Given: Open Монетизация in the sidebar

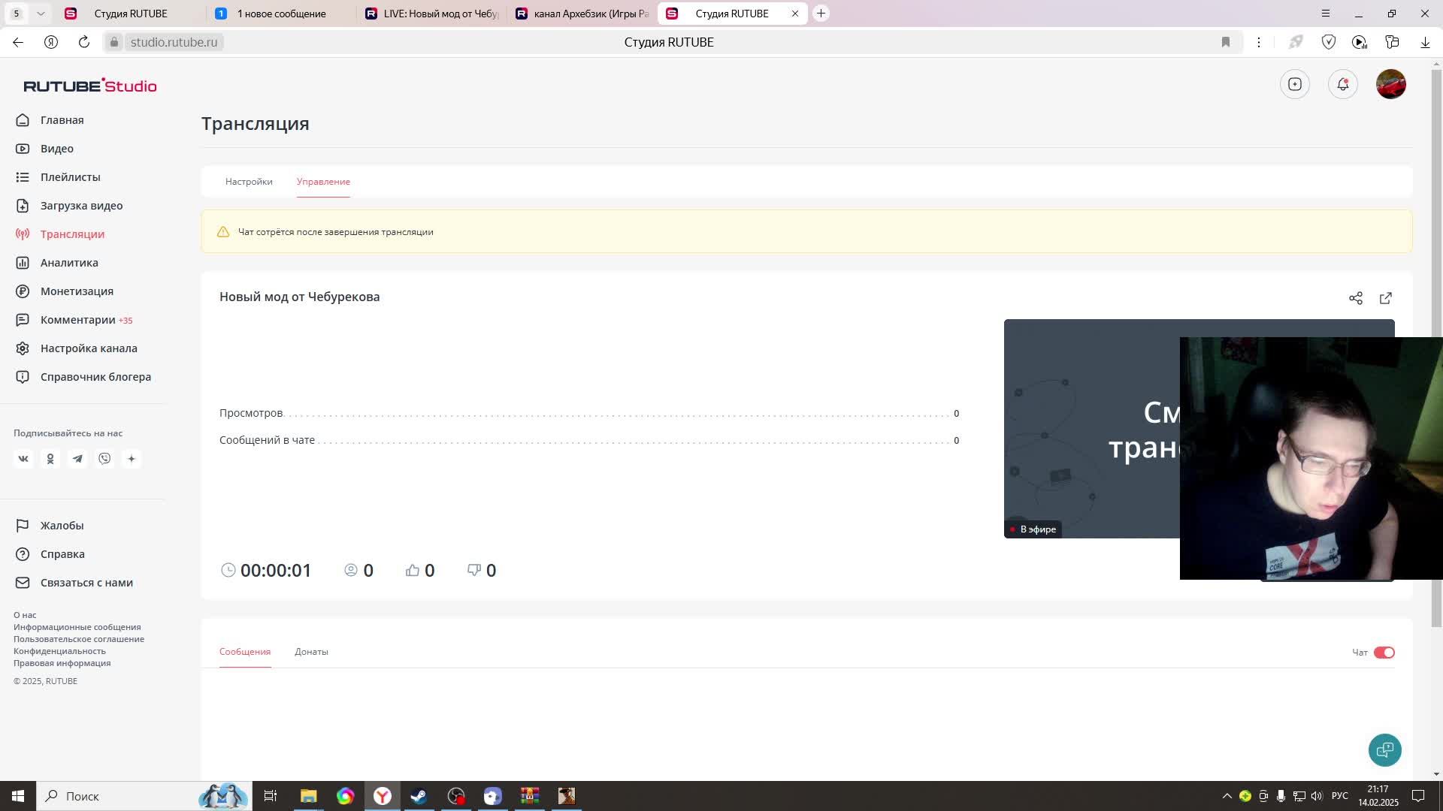Looking at the screenshot, I should click(77, 291).
